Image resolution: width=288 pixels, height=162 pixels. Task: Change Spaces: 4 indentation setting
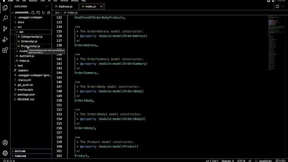pos(228,161)
